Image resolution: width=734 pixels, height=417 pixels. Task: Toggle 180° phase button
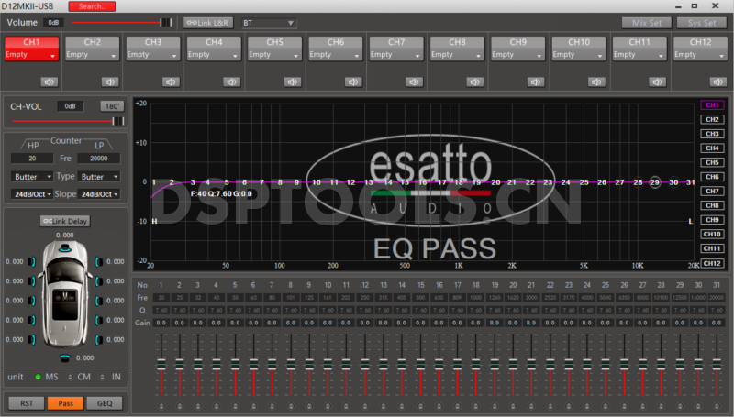112,106
